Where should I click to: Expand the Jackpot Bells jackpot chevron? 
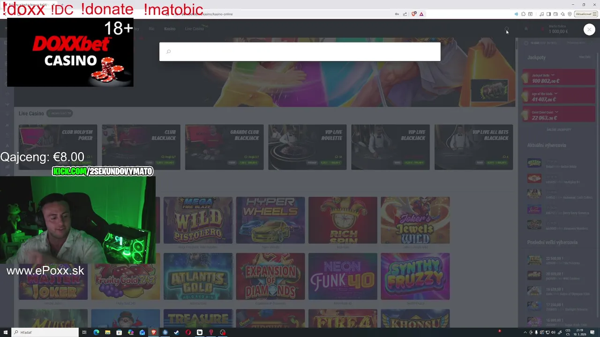(553, 75)
